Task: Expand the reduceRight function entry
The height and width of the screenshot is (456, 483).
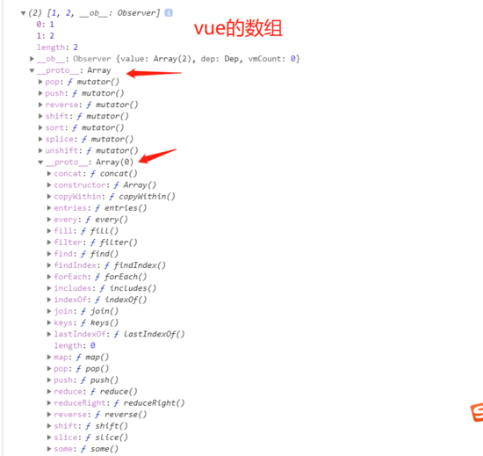Action: click(x=49, y=402)
